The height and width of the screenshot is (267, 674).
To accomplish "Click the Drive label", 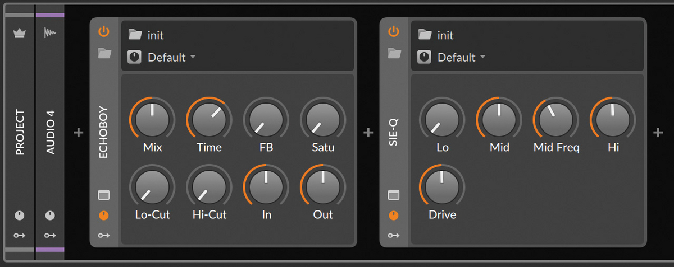I will point(443,215).
